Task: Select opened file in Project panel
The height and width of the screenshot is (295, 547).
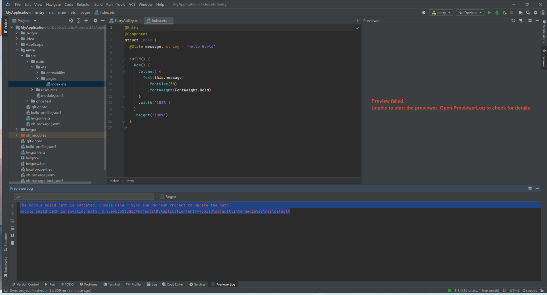Action: point(71,20)
